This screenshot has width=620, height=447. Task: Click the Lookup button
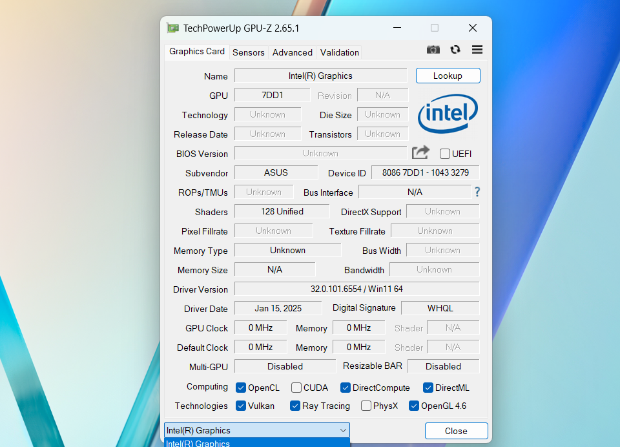coord(448,76)
